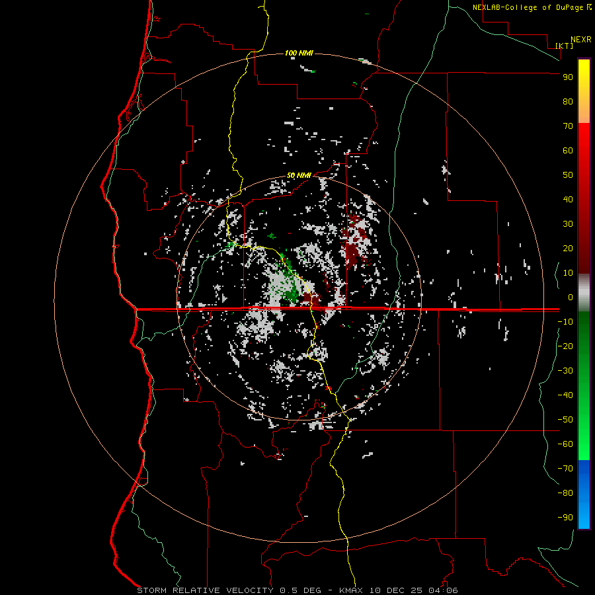
Task: Click the 50 value on the velocity scale
Action: point(568,175)
